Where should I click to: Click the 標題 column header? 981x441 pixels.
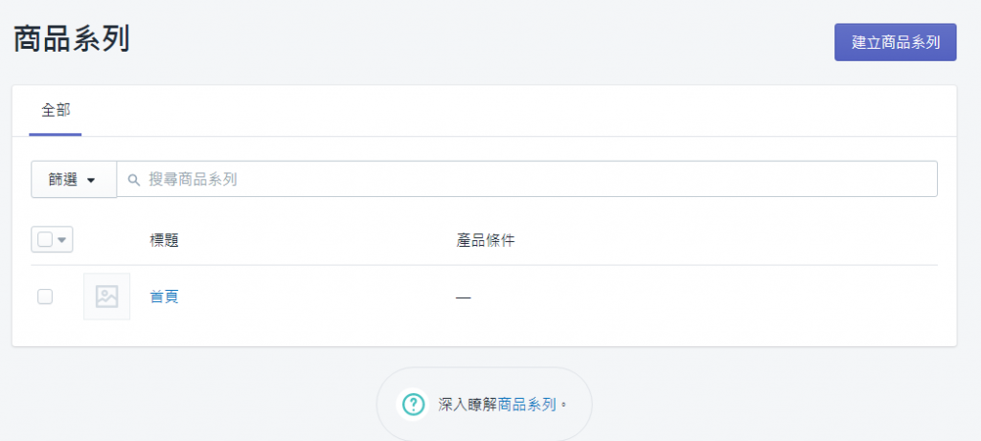(165, 240)
